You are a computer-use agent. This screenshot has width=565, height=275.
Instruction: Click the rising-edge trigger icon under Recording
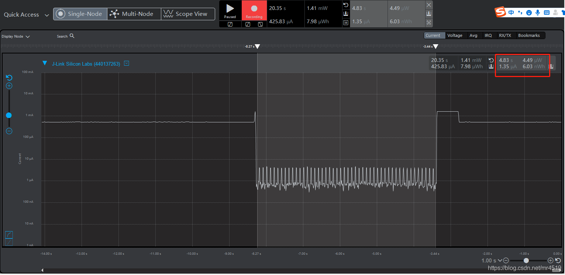click(248, 24)
